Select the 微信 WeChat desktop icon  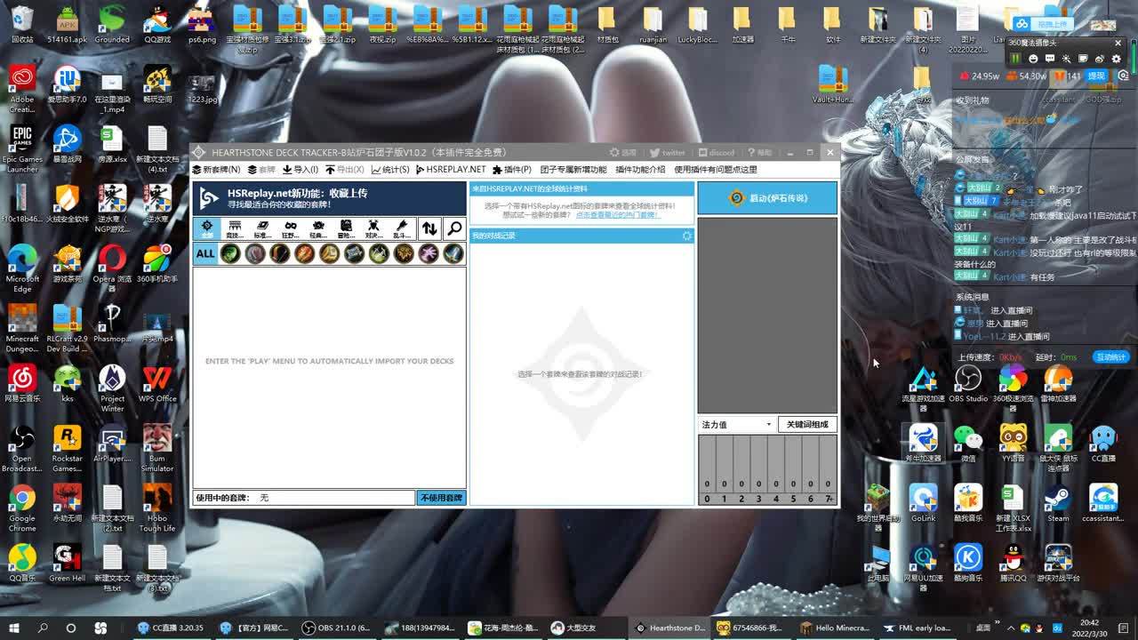pos(967,444)
